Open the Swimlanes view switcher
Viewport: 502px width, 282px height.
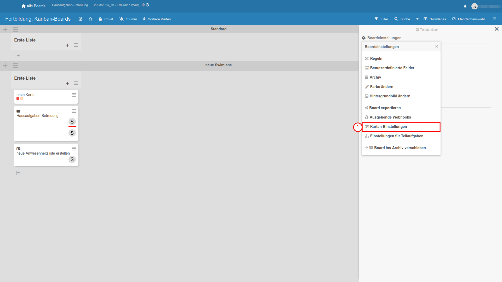435,19
